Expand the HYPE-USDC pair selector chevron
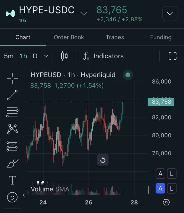Image resolution: width=184 pixels, height=213 pixels. coord(84,13)
